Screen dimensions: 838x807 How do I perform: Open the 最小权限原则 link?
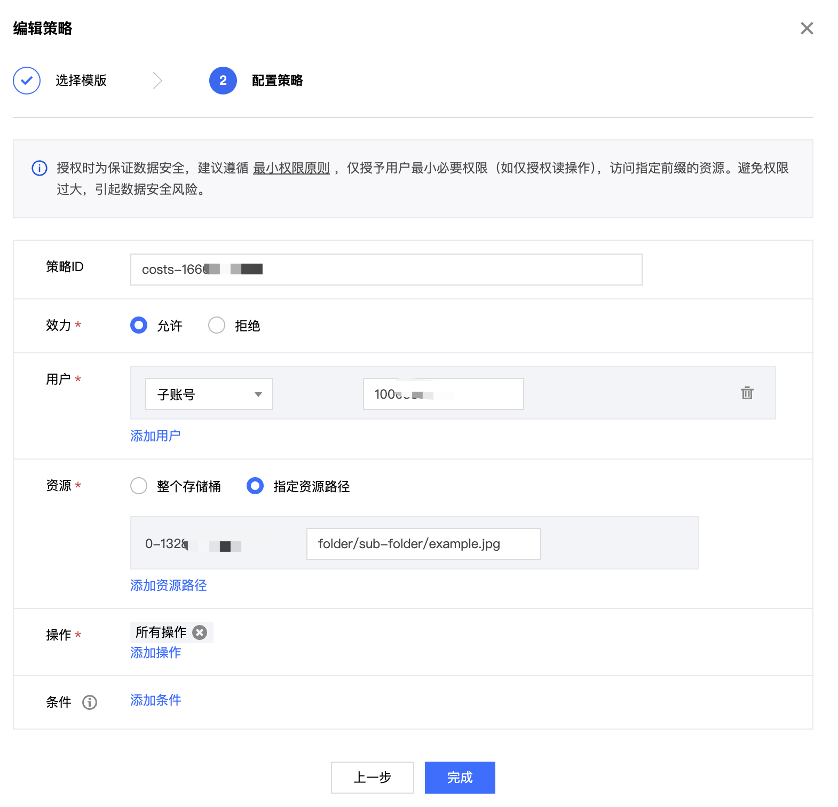[291, 168]
